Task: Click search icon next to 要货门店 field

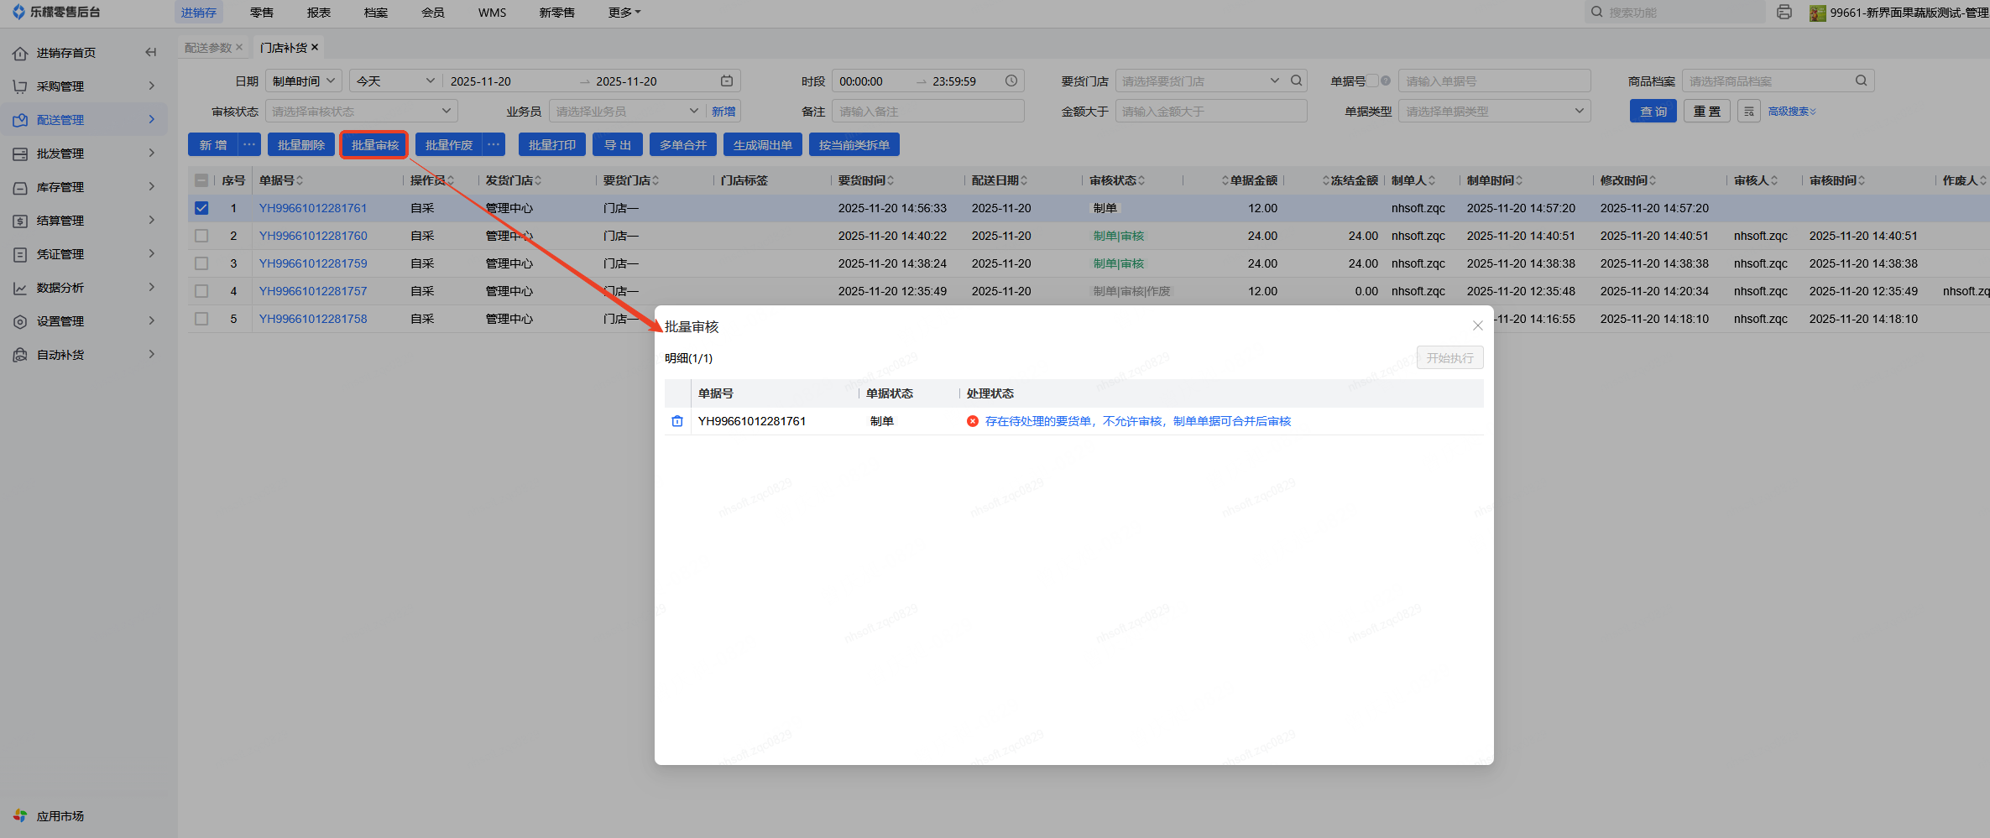Action: 1297,81
